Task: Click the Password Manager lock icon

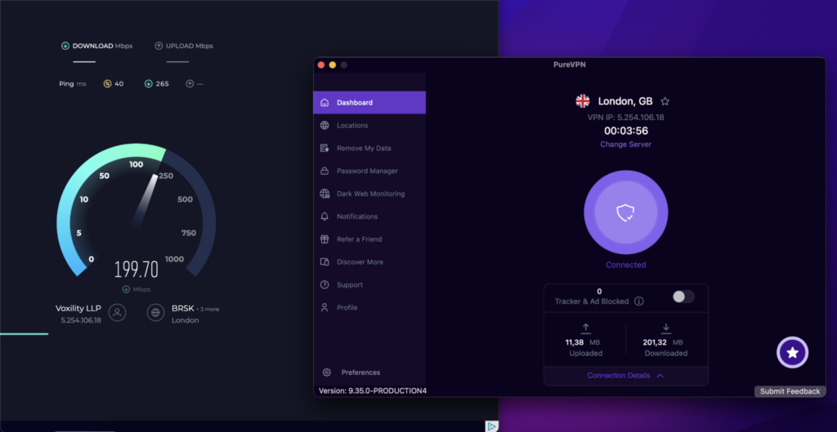Action: click(x=325, y=171)
